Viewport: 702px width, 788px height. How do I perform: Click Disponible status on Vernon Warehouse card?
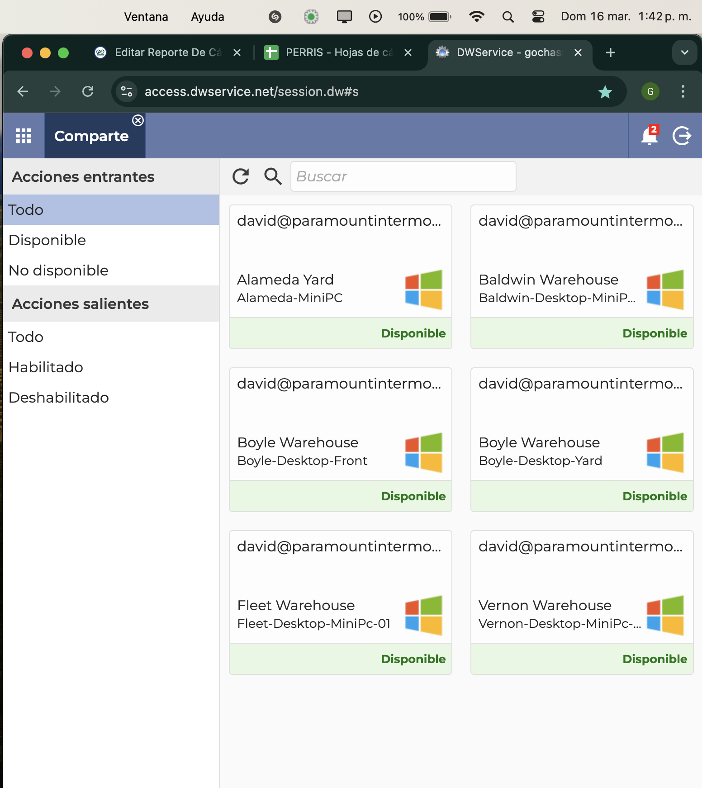click(655, 659)
